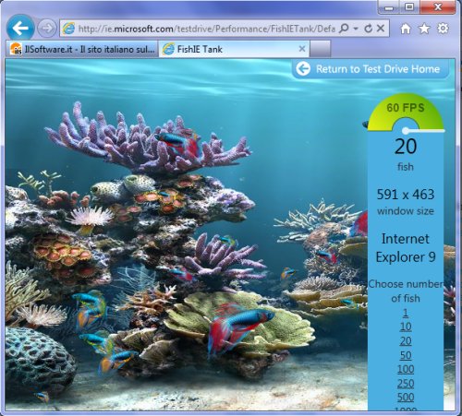The height and width of the screenshot is (416, 462).
Task: Stop loading with address bar X icon
Action: (381, 29)
